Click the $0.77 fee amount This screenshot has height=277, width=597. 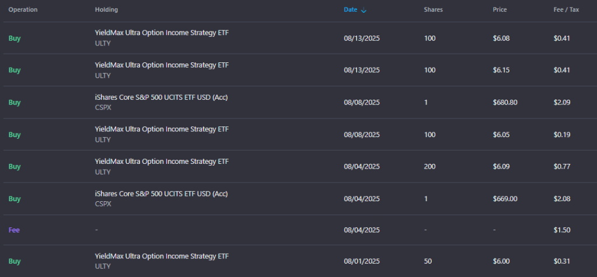click(x=562, y=167)
